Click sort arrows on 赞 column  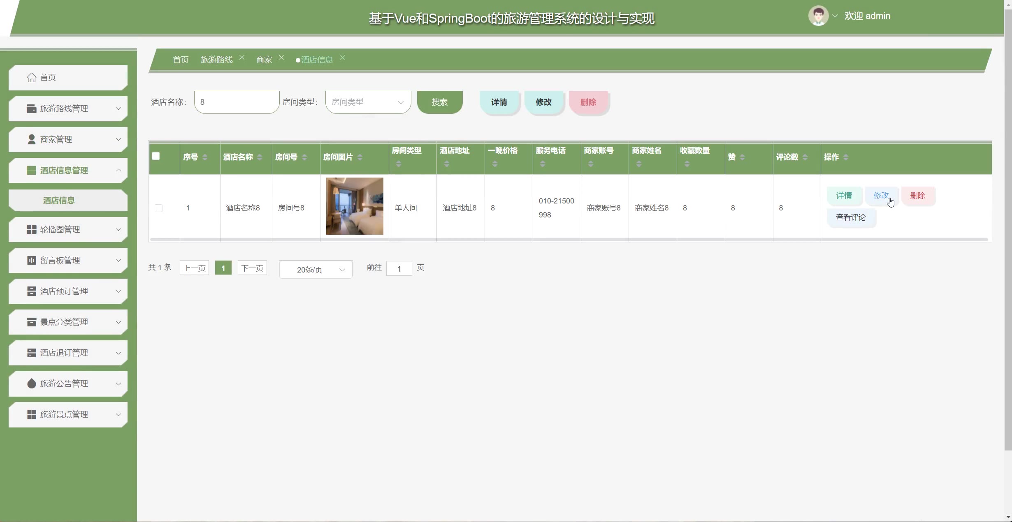click(x=742, y=157)
